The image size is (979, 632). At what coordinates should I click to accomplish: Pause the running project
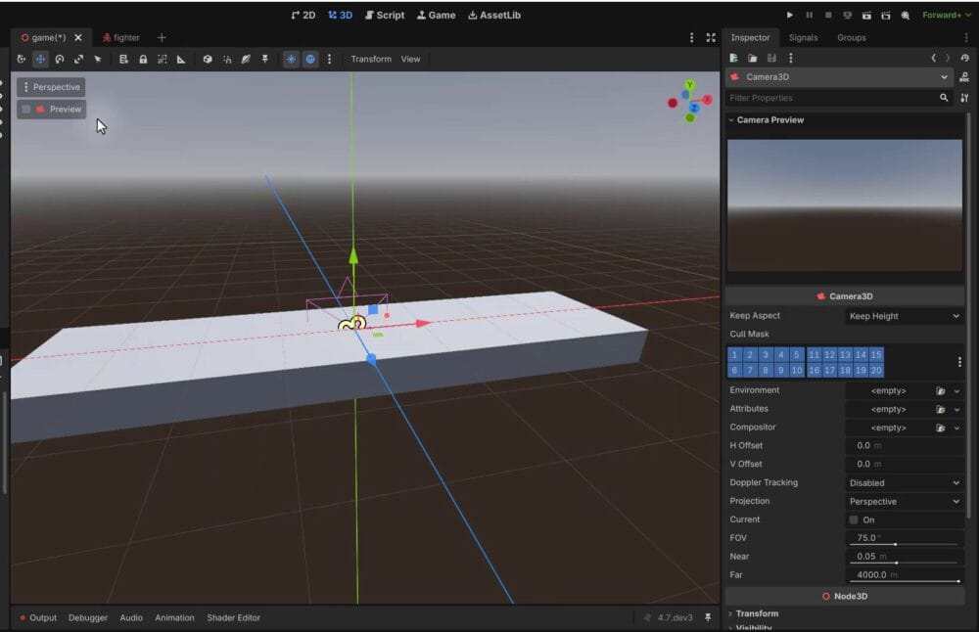point(810,15)
